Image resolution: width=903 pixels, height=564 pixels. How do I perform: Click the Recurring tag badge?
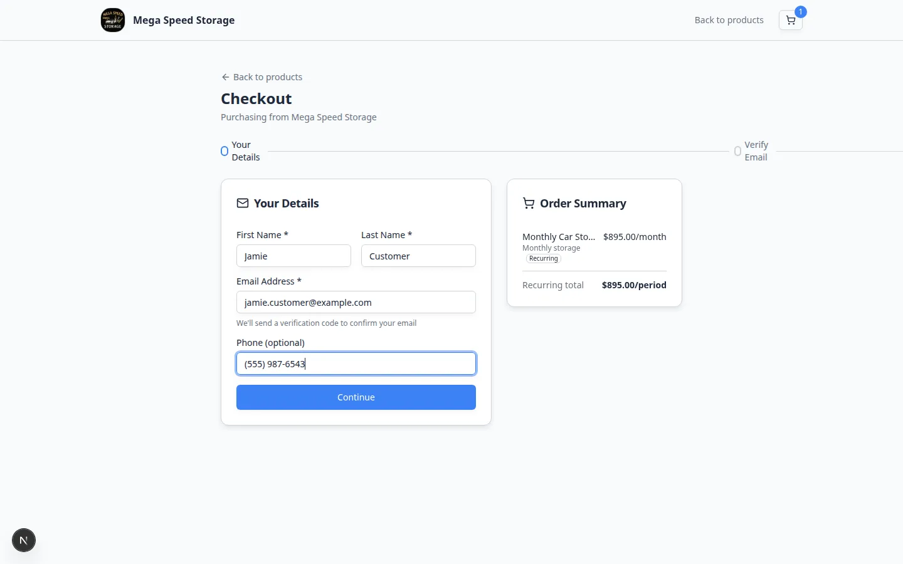[x=543, y=258]
